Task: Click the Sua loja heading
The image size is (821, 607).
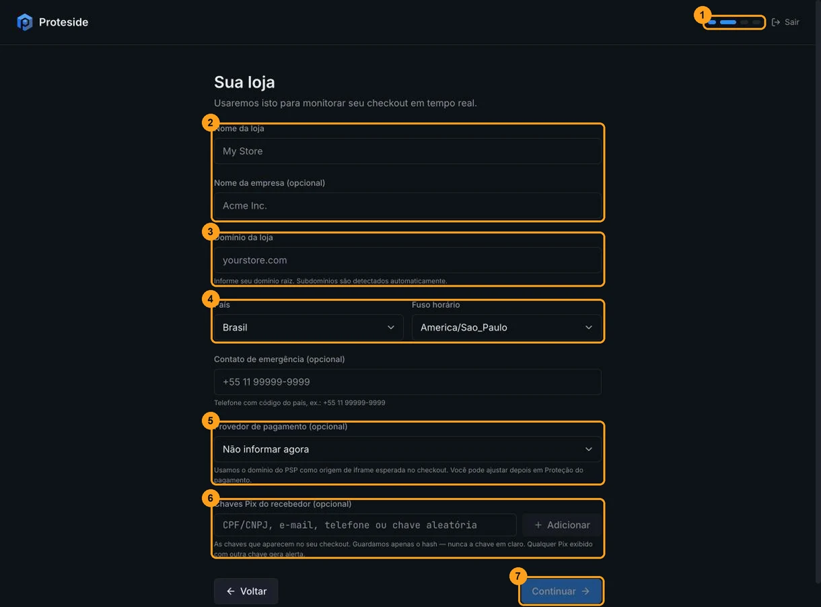Action: 244,82
